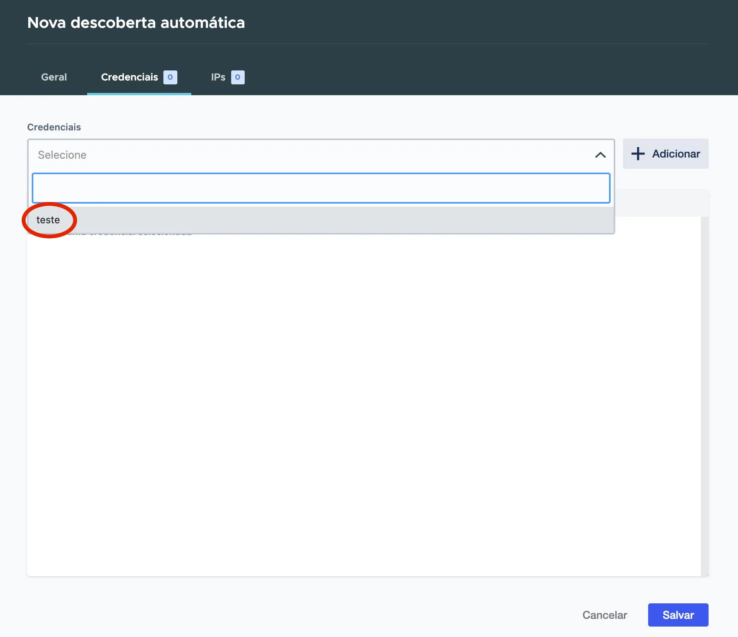Click the credentials list vertical scrollbar
The width and height of the screenshot is (738, 637).
point(705,396)
